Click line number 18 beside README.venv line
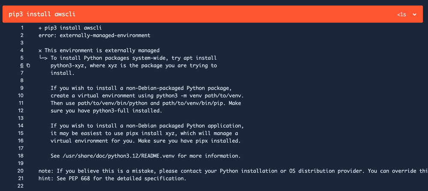 [x=21, y=156]
